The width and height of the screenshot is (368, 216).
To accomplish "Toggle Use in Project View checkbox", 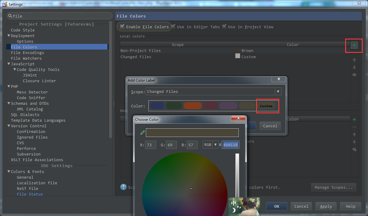I will pyautogui.click(x=224, y=26).
